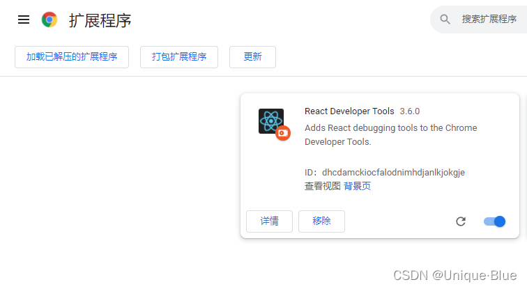Disable the React Developer Tools toggle

(494, 221)
